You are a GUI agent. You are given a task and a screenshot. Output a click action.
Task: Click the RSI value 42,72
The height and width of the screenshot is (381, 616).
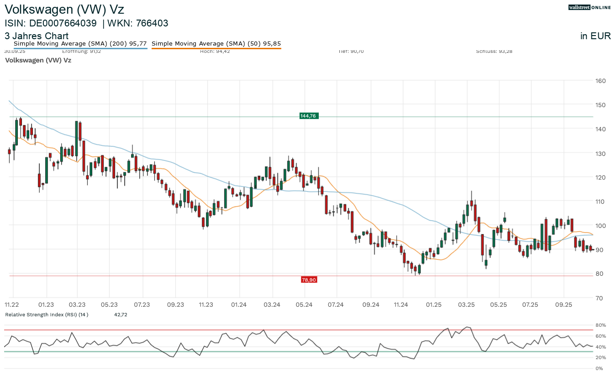121,314
